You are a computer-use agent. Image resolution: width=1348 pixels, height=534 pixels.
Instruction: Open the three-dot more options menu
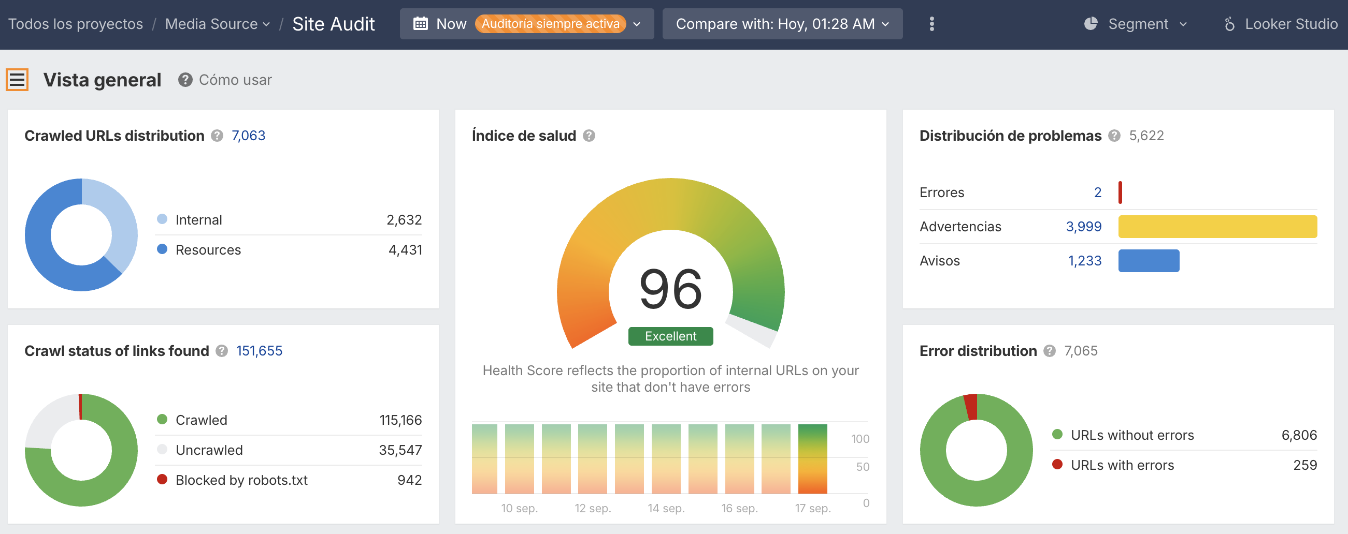click(x=931, y=24)
